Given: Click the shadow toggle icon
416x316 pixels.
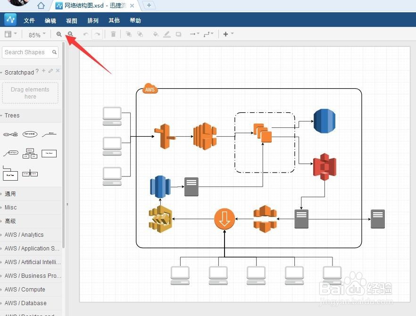Looking at the screenshot, I should coord(179,34).
